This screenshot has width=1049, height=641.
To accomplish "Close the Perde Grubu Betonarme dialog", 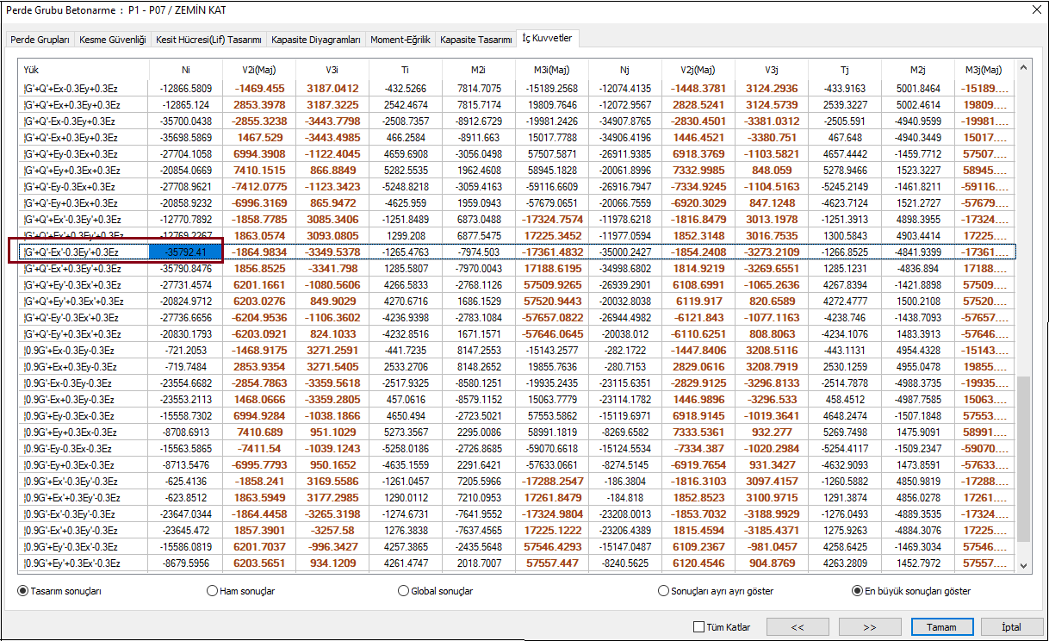I will (x=1035, y=9).
